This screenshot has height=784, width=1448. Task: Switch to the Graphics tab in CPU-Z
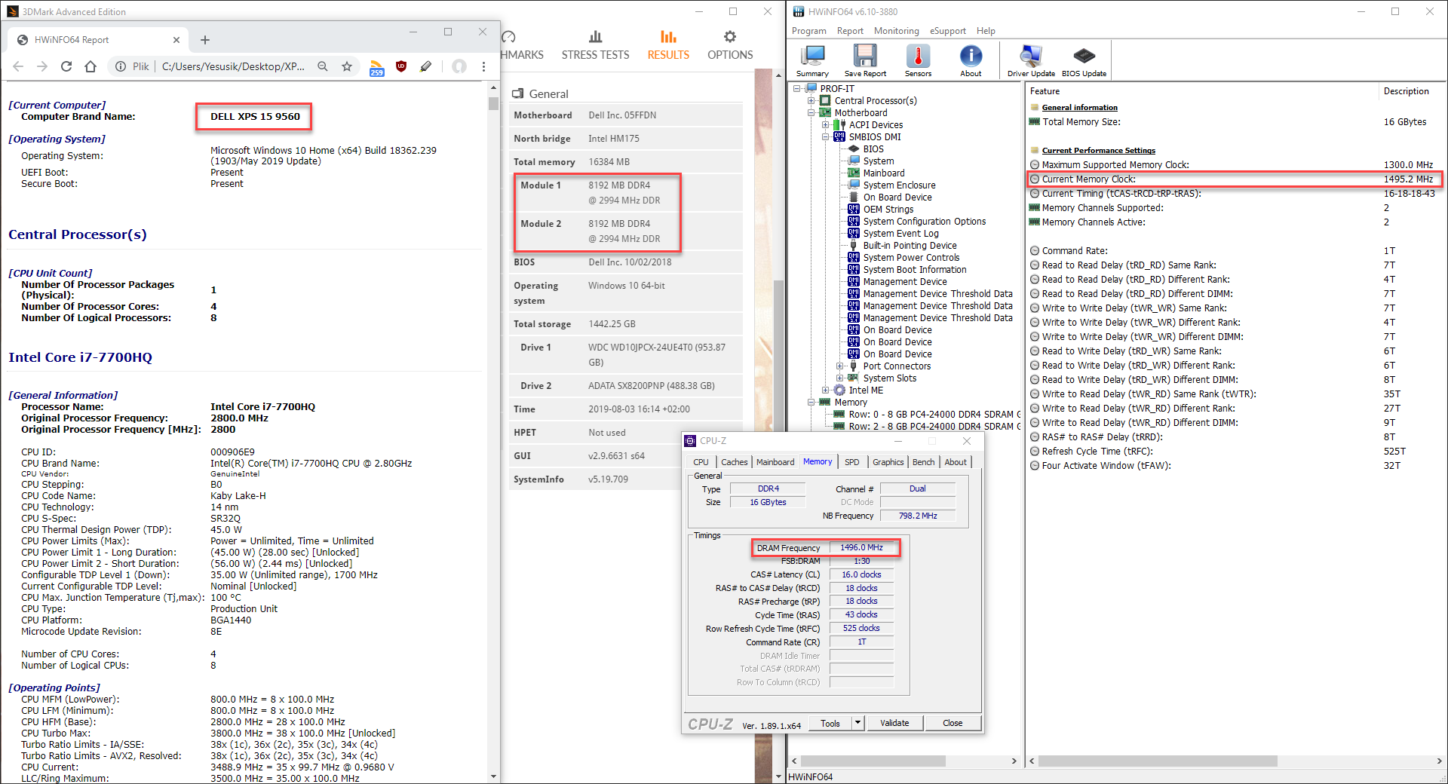[x=888, y=462]
